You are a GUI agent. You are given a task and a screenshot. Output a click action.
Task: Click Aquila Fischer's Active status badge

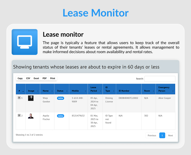pos(61,116)
